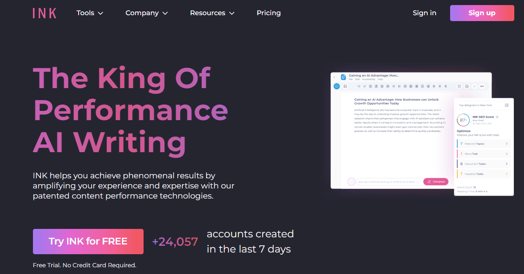Click the Sign in link
Viewport: 524px width, 274px height.
424,13
